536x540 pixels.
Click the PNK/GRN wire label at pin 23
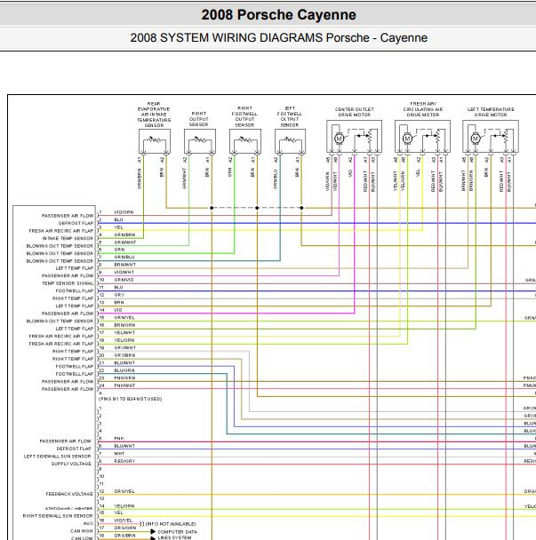click(x=124, y=378)
